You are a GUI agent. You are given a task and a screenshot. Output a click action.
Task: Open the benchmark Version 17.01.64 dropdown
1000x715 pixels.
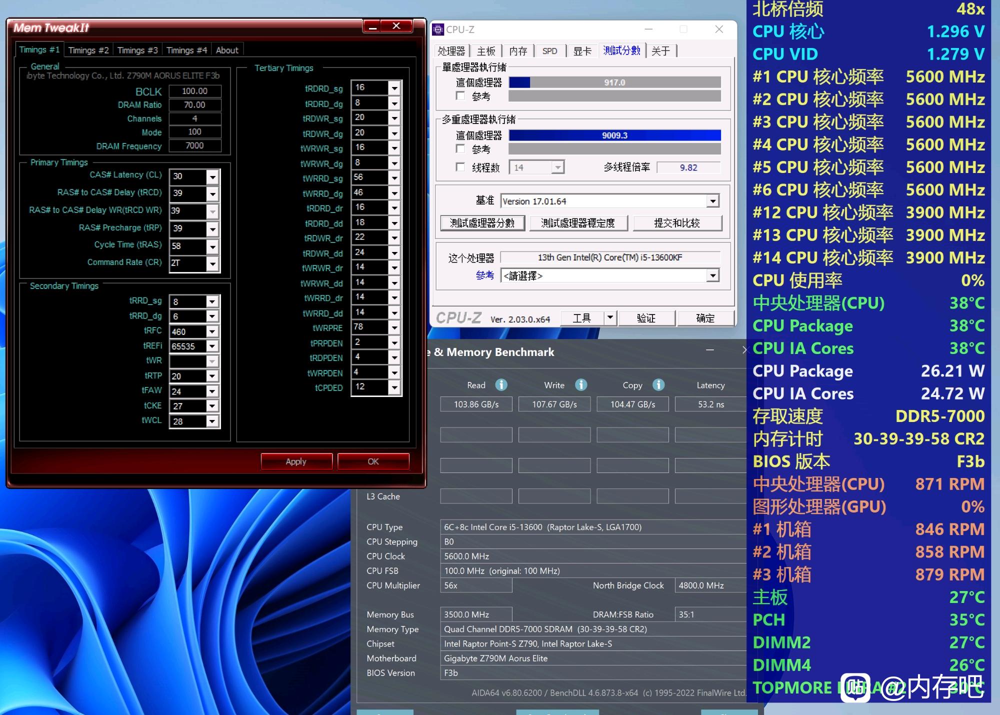pyautogui.click(x=713, y=201)
